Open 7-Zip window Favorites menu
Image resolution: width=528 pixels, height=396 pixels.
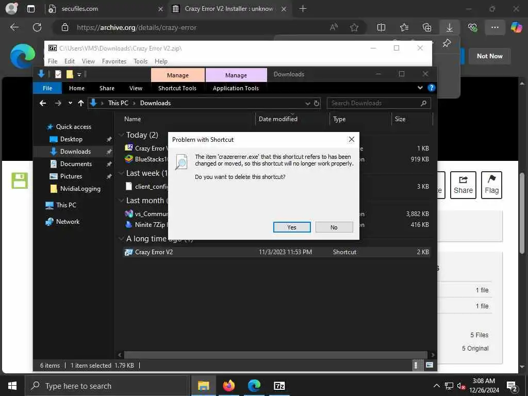114,61
